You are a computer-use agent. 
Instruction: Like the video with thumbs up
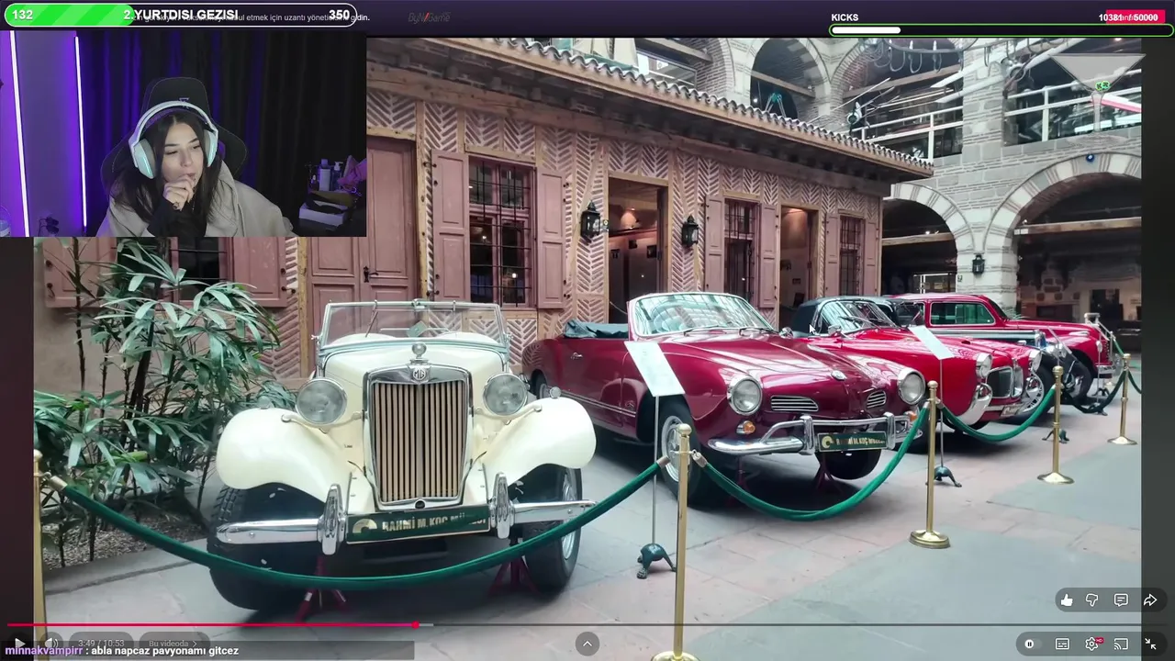pyautogui.click(x=1066, y=600)
